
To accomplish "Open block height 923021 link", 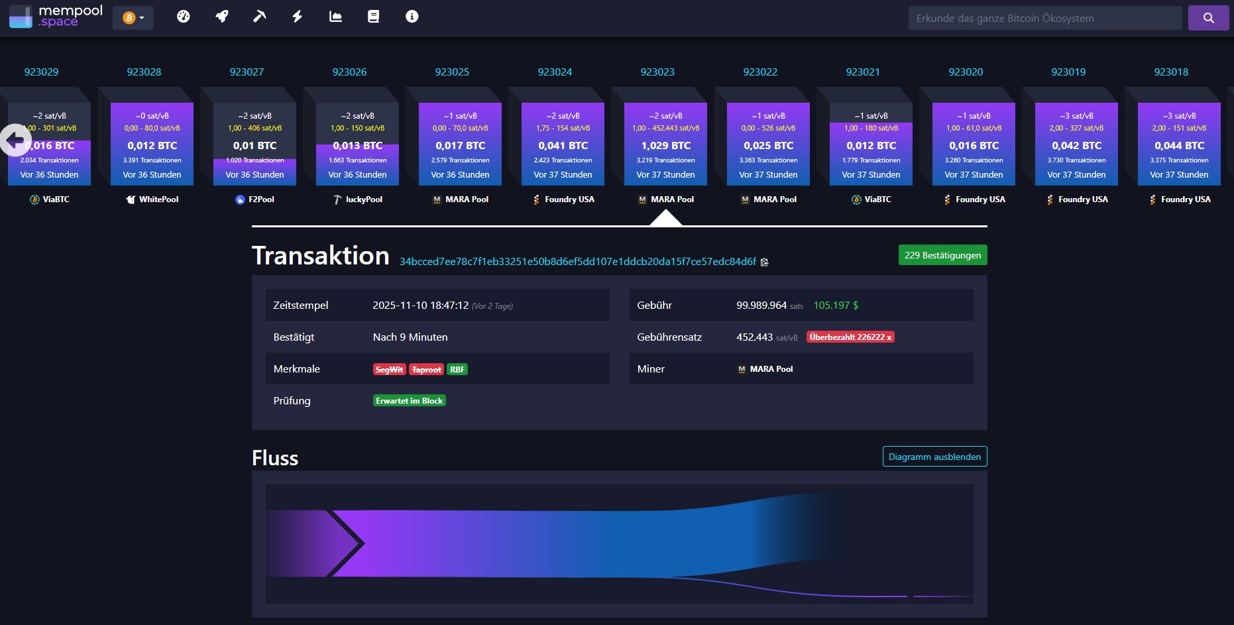I will click(863, 72).
